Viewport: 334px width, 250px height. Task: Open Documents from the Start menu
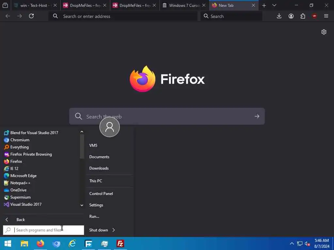pyautogui.click(x=99, y=157)
